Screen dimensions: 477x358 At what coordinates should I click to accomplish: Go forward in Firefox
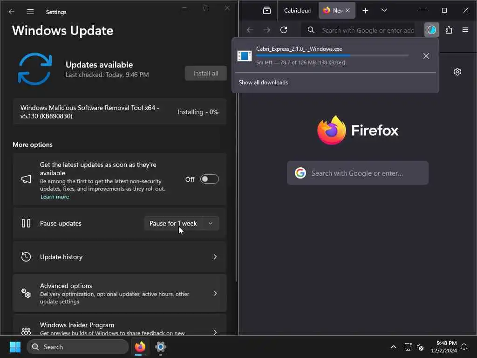click(x=267, y=30)
